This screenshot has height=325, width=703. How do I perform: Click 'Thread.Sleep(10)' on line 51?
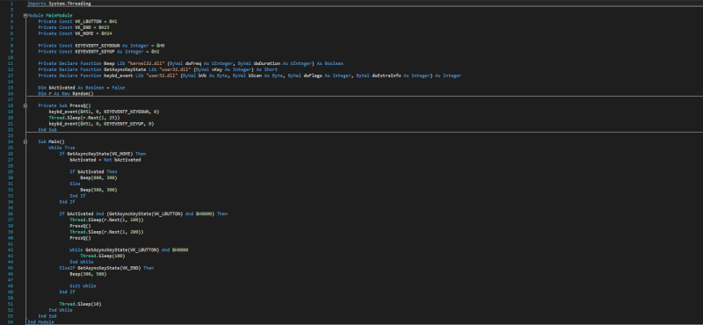point(80,304)
